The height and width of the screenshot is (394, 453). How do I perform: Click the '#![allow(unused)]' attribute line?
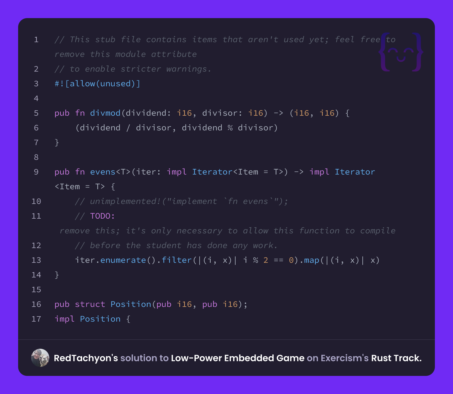97,84
